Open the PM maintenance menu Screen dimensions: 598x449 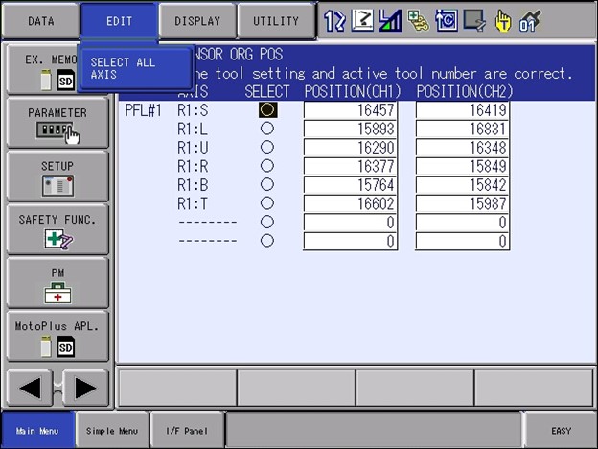tap(57, 283)
